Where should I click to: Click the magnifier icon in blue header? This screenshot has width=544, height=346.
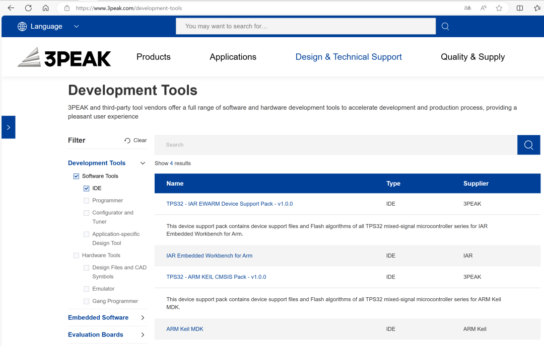tap(445, 26)
